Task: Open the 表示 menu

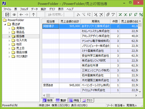Action: pyautogui.click(x=61, y=9)
